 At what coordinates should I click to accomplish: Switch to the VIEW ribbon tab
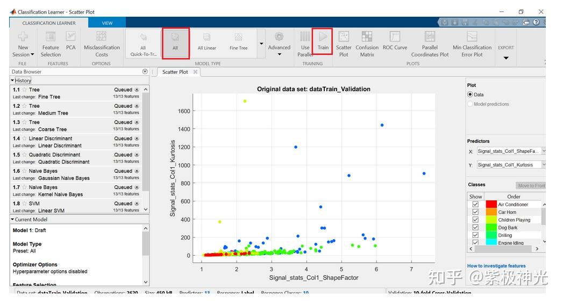coord(107,23)
